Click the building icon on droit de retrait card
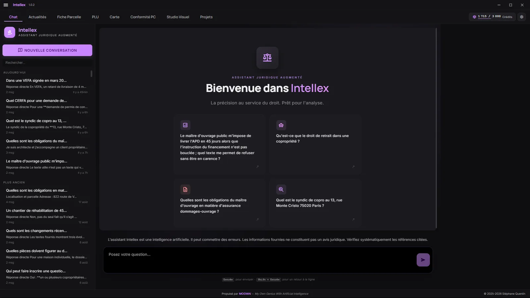The image size is (530, 298). pos(281,125)
